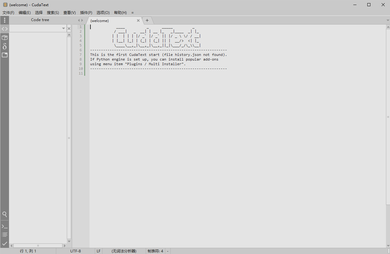Click text "If Python engine is set up"
This screenshot has height=254, width=390.
(x=118, y=59)
